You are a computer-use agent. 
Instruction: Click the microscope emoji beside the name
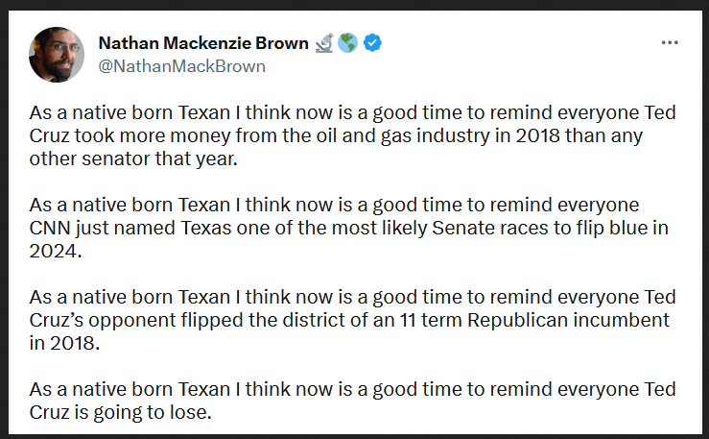pos(324,43)
